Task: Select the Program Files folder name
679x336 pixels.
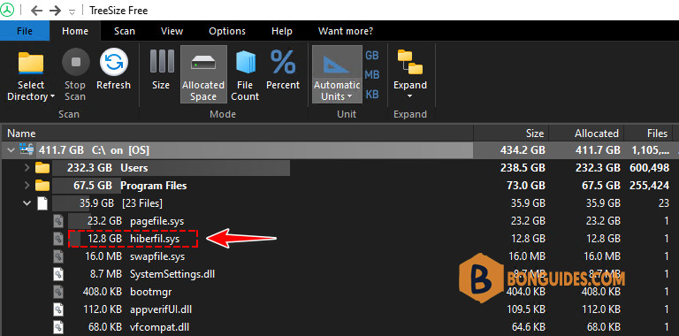Action: click(153, 186)
